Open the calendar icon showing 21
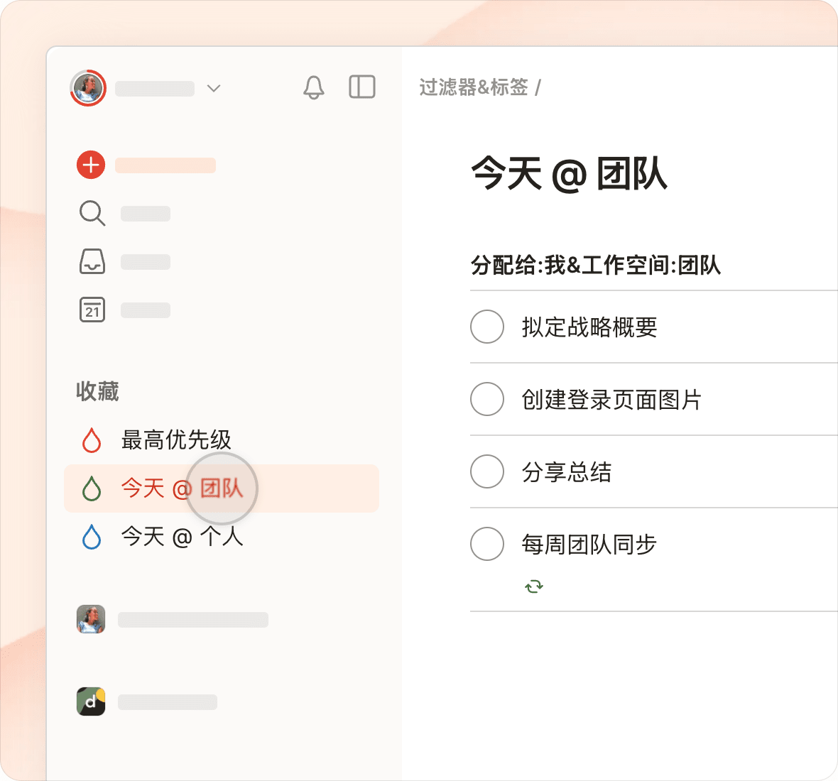838x781 pixels. 92,310
